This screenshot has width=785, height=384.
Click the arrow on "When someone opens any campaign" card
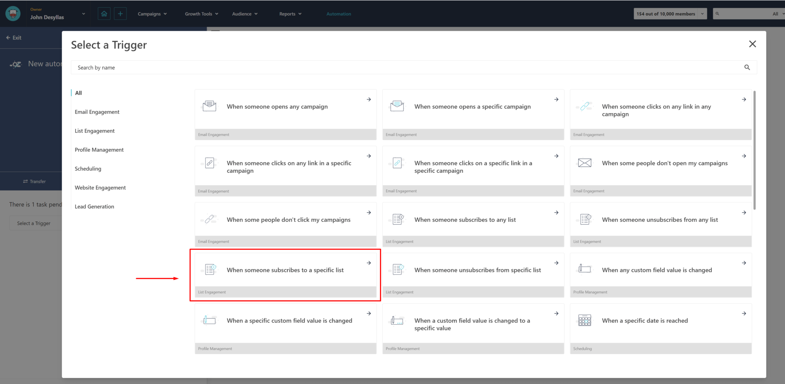click(368, 99)
